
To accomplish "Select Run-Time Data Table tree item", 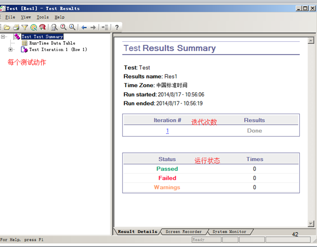I will click(52, 43).
